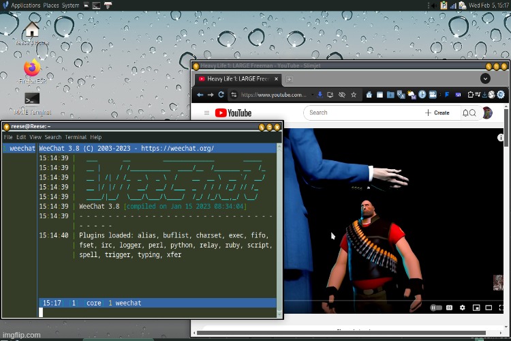Go forward in Slimjet browser
Image resolution: width=511 pixels, height=341 pixels.
(x=211, y=95)
